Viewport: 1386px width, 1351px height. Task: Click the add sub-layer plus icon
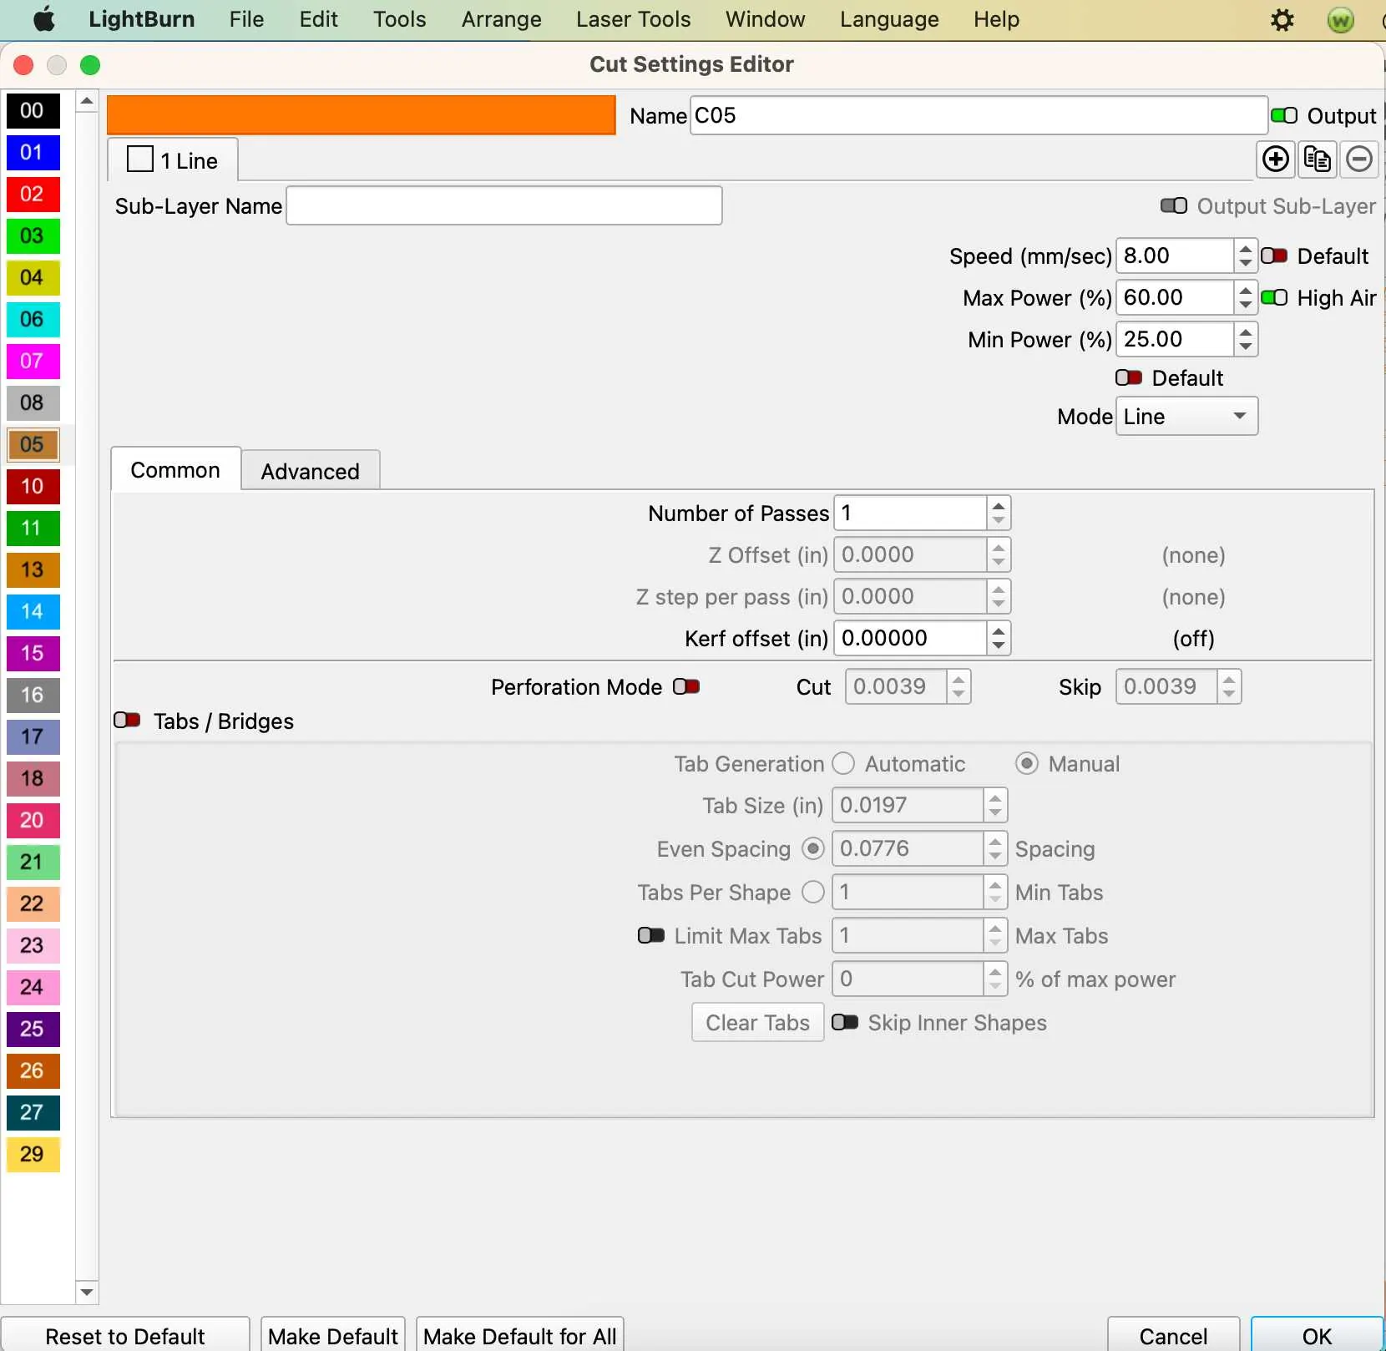pyautogui.click(x=1275, y=159)
